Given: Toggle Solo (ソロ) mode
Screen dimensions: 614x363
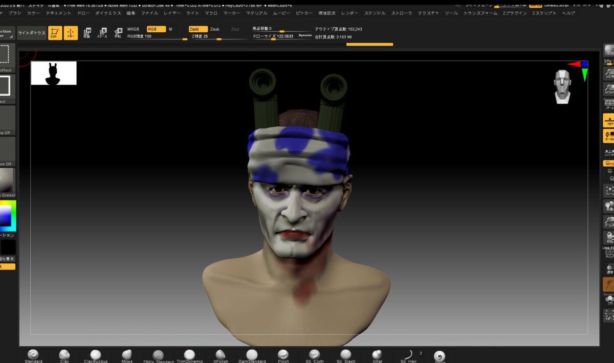Looking at the screenshot, I should pyautogui.click(x=609, y=301).
